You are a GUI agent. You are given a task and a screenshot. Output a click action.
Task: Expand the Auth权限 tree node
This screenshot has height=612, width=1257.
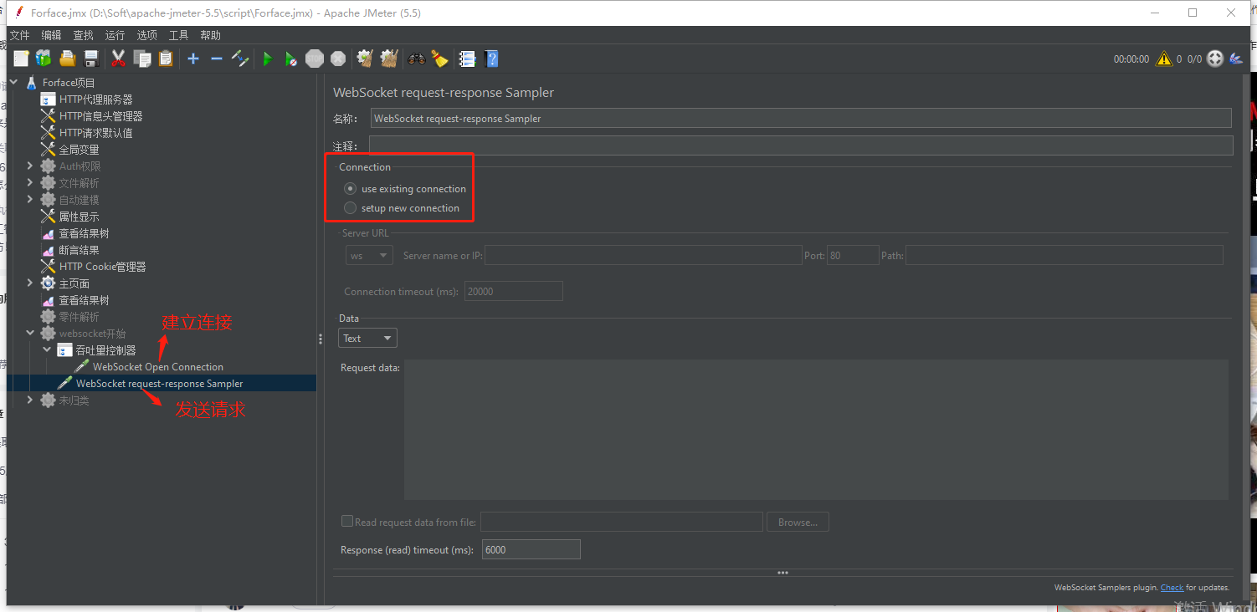[x=30, y=166]
